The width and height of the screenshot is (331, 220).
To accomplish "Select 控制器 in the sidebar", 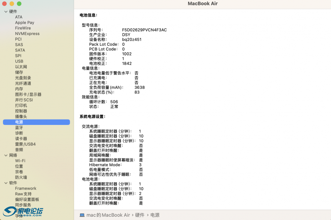I will click(x=21, y=111).
